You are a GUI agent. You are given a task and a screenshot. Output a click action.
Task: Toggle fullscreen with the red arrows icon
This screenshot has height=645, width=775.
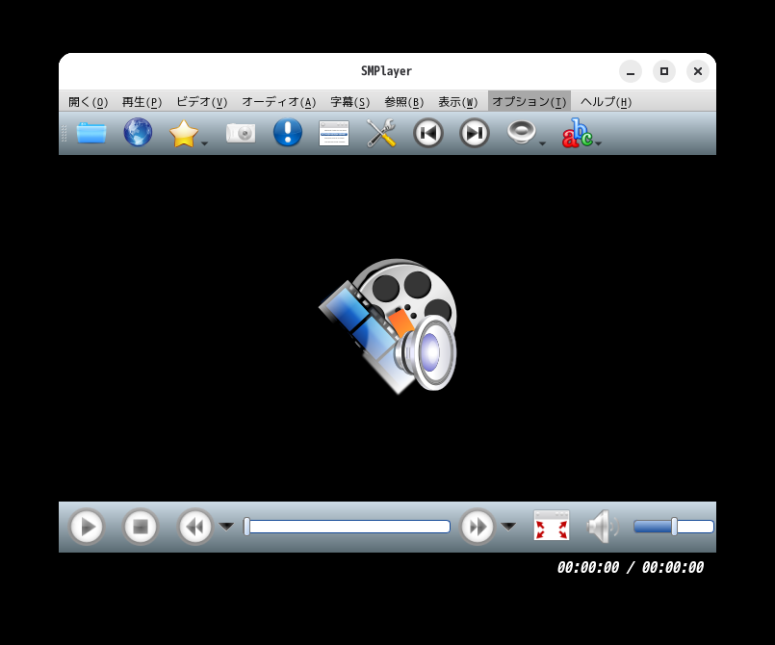point(552,526)
